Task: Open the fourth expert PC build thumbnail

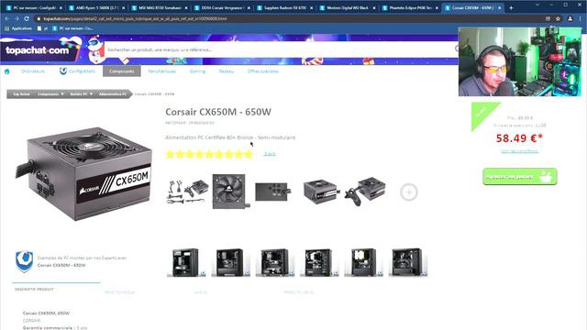Action: (319, 263)
